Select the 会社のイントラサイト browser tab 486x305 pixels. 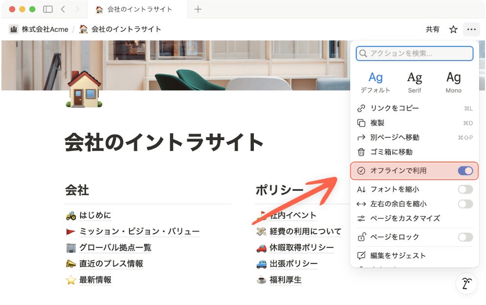[138, 9]
